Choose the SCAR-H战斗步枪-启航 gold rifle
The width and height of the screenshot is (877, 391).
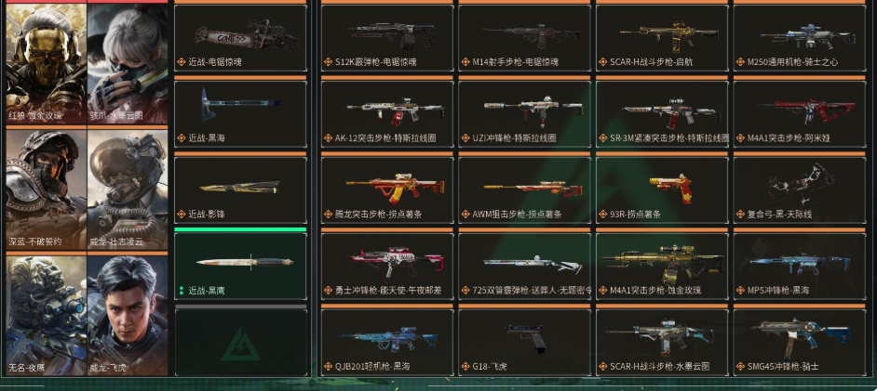pyautogui.click(x=662, y=38)
